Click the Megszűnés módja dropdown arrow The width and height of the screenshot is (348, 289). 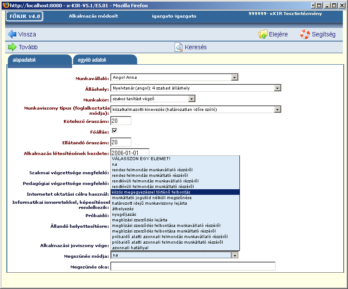tap(235, 255)
